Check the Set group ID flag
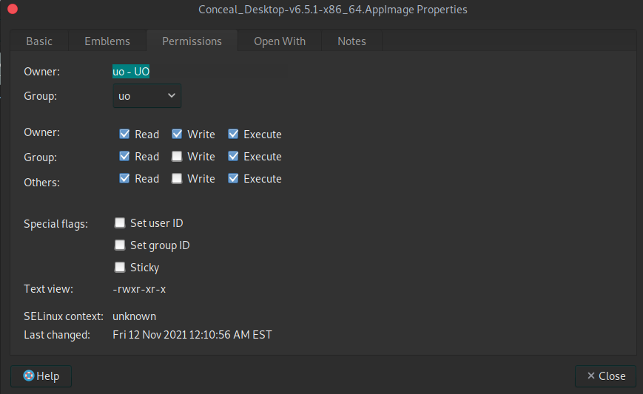 pyautogui.click(x=120, y=245)
